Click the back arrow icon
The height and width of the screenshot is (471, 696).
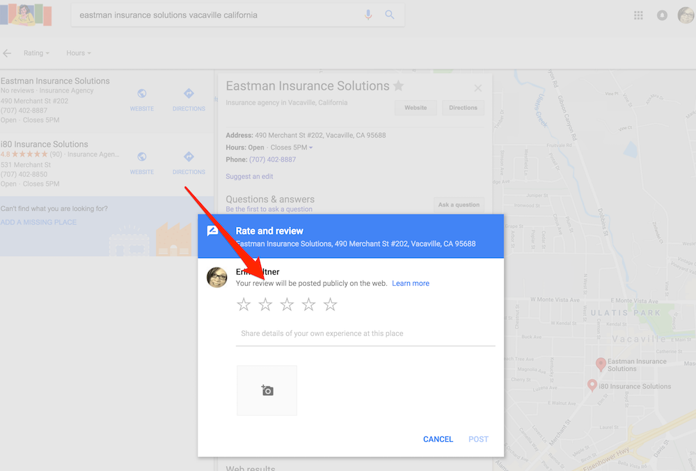pyautogui.click(x=8, y=53)
